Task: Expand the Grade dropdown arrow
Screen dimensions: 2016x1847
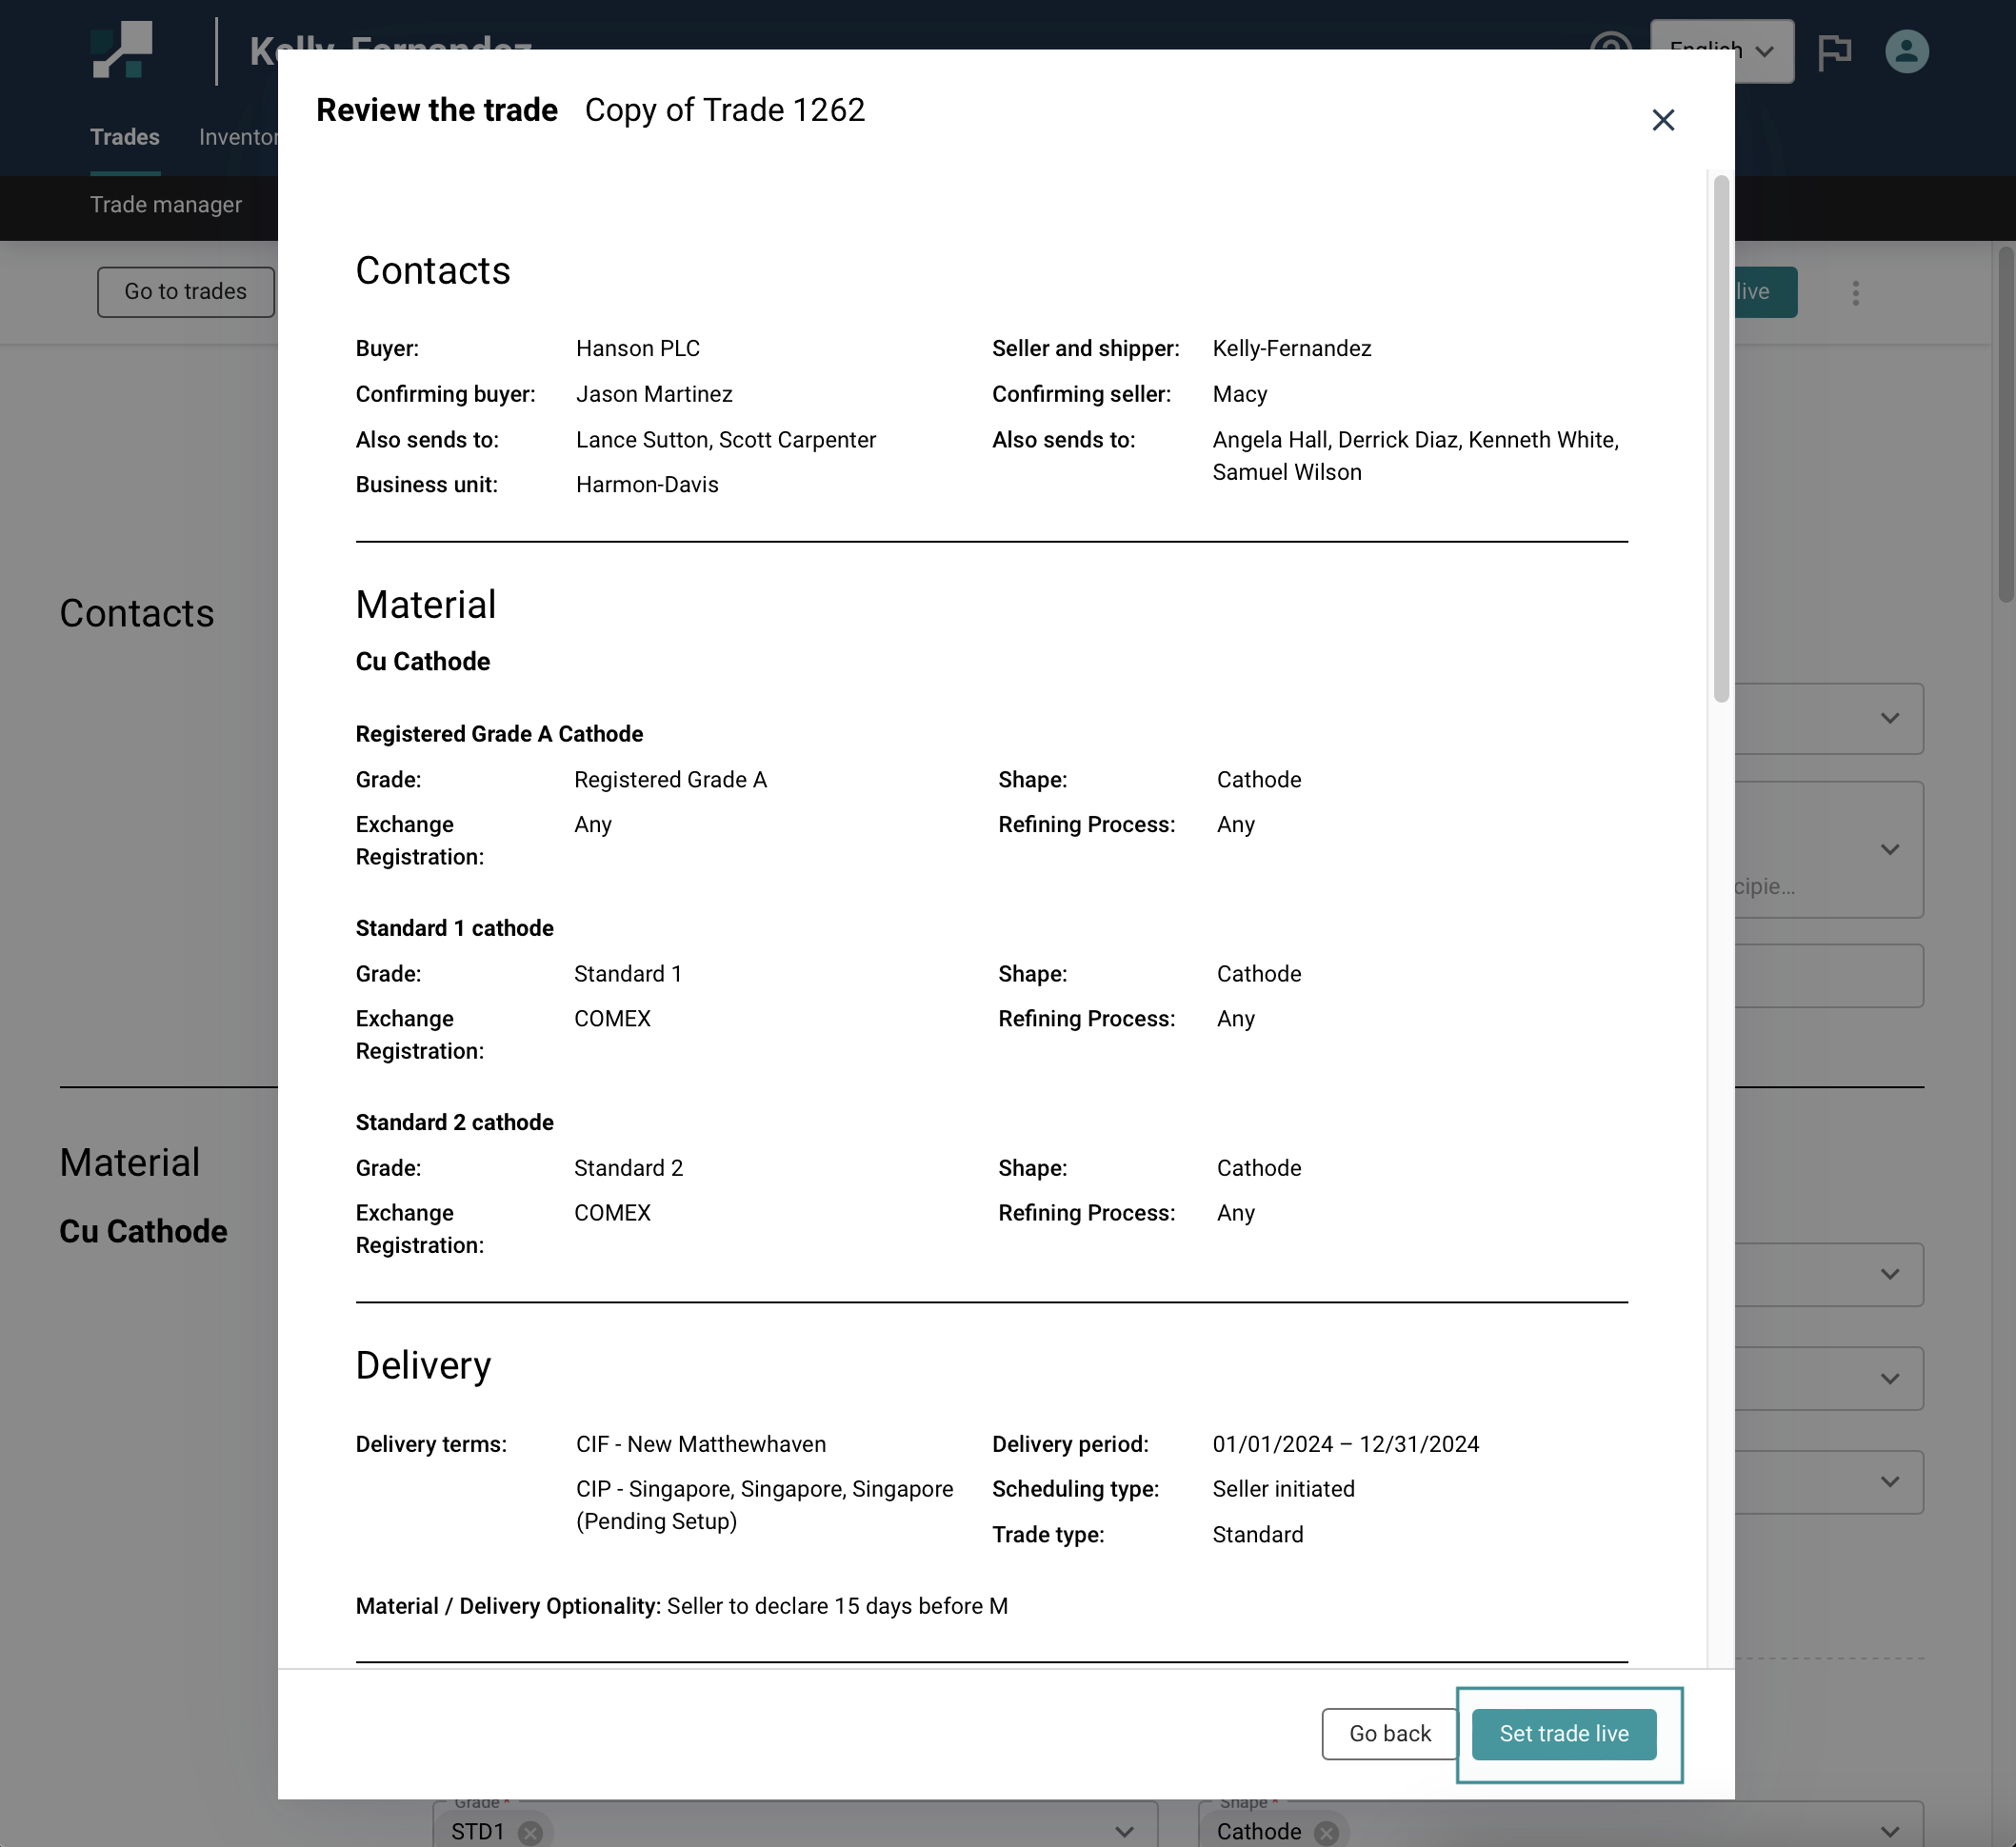Action: tap(1124, 1832)
